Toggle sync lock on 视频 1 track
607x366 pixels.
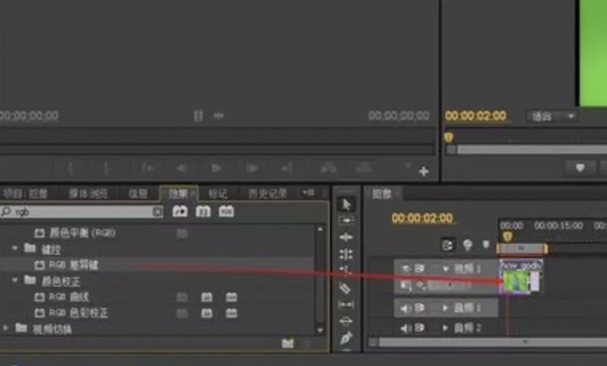coord(420,268)
